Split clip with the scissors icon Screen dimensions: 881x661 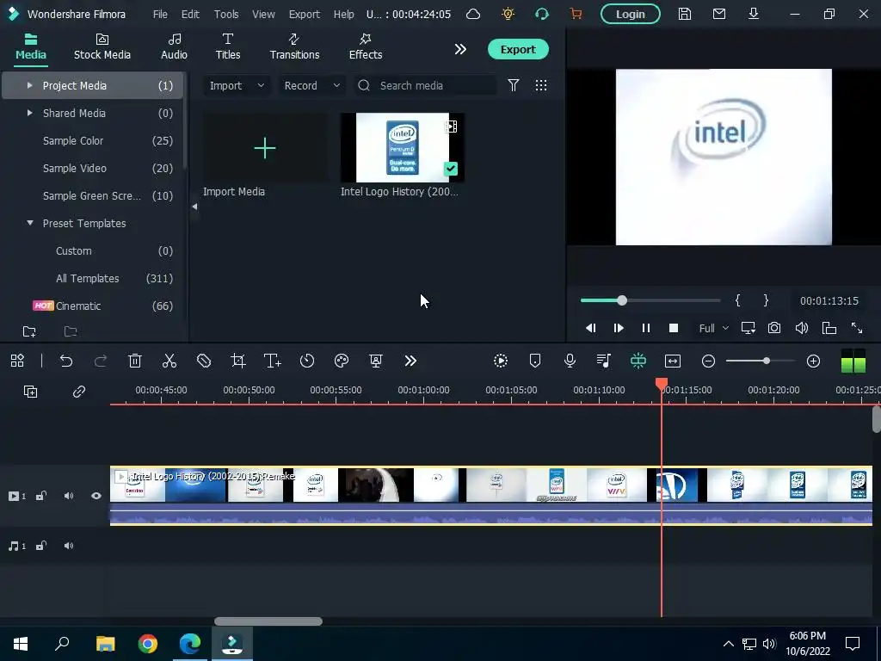coord(169,361)
